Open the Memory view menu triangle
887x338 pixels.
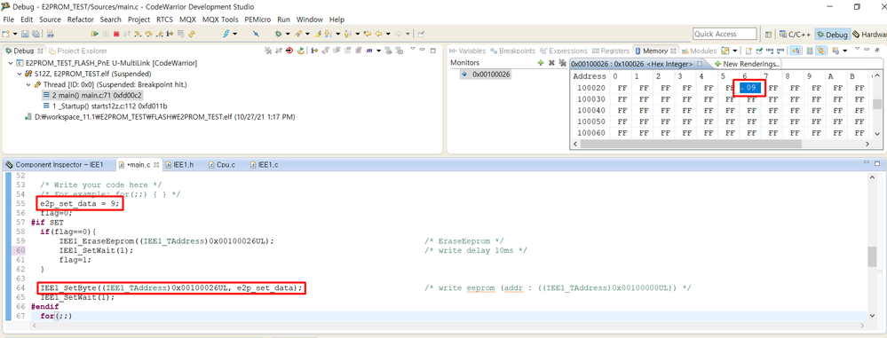click(857, 49)
